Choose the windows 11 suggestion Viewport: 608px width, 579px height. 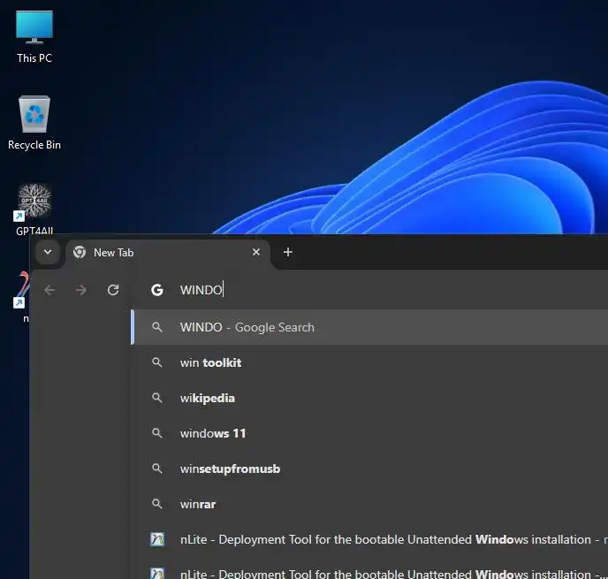pyautogui.click(x=370, y=433)
